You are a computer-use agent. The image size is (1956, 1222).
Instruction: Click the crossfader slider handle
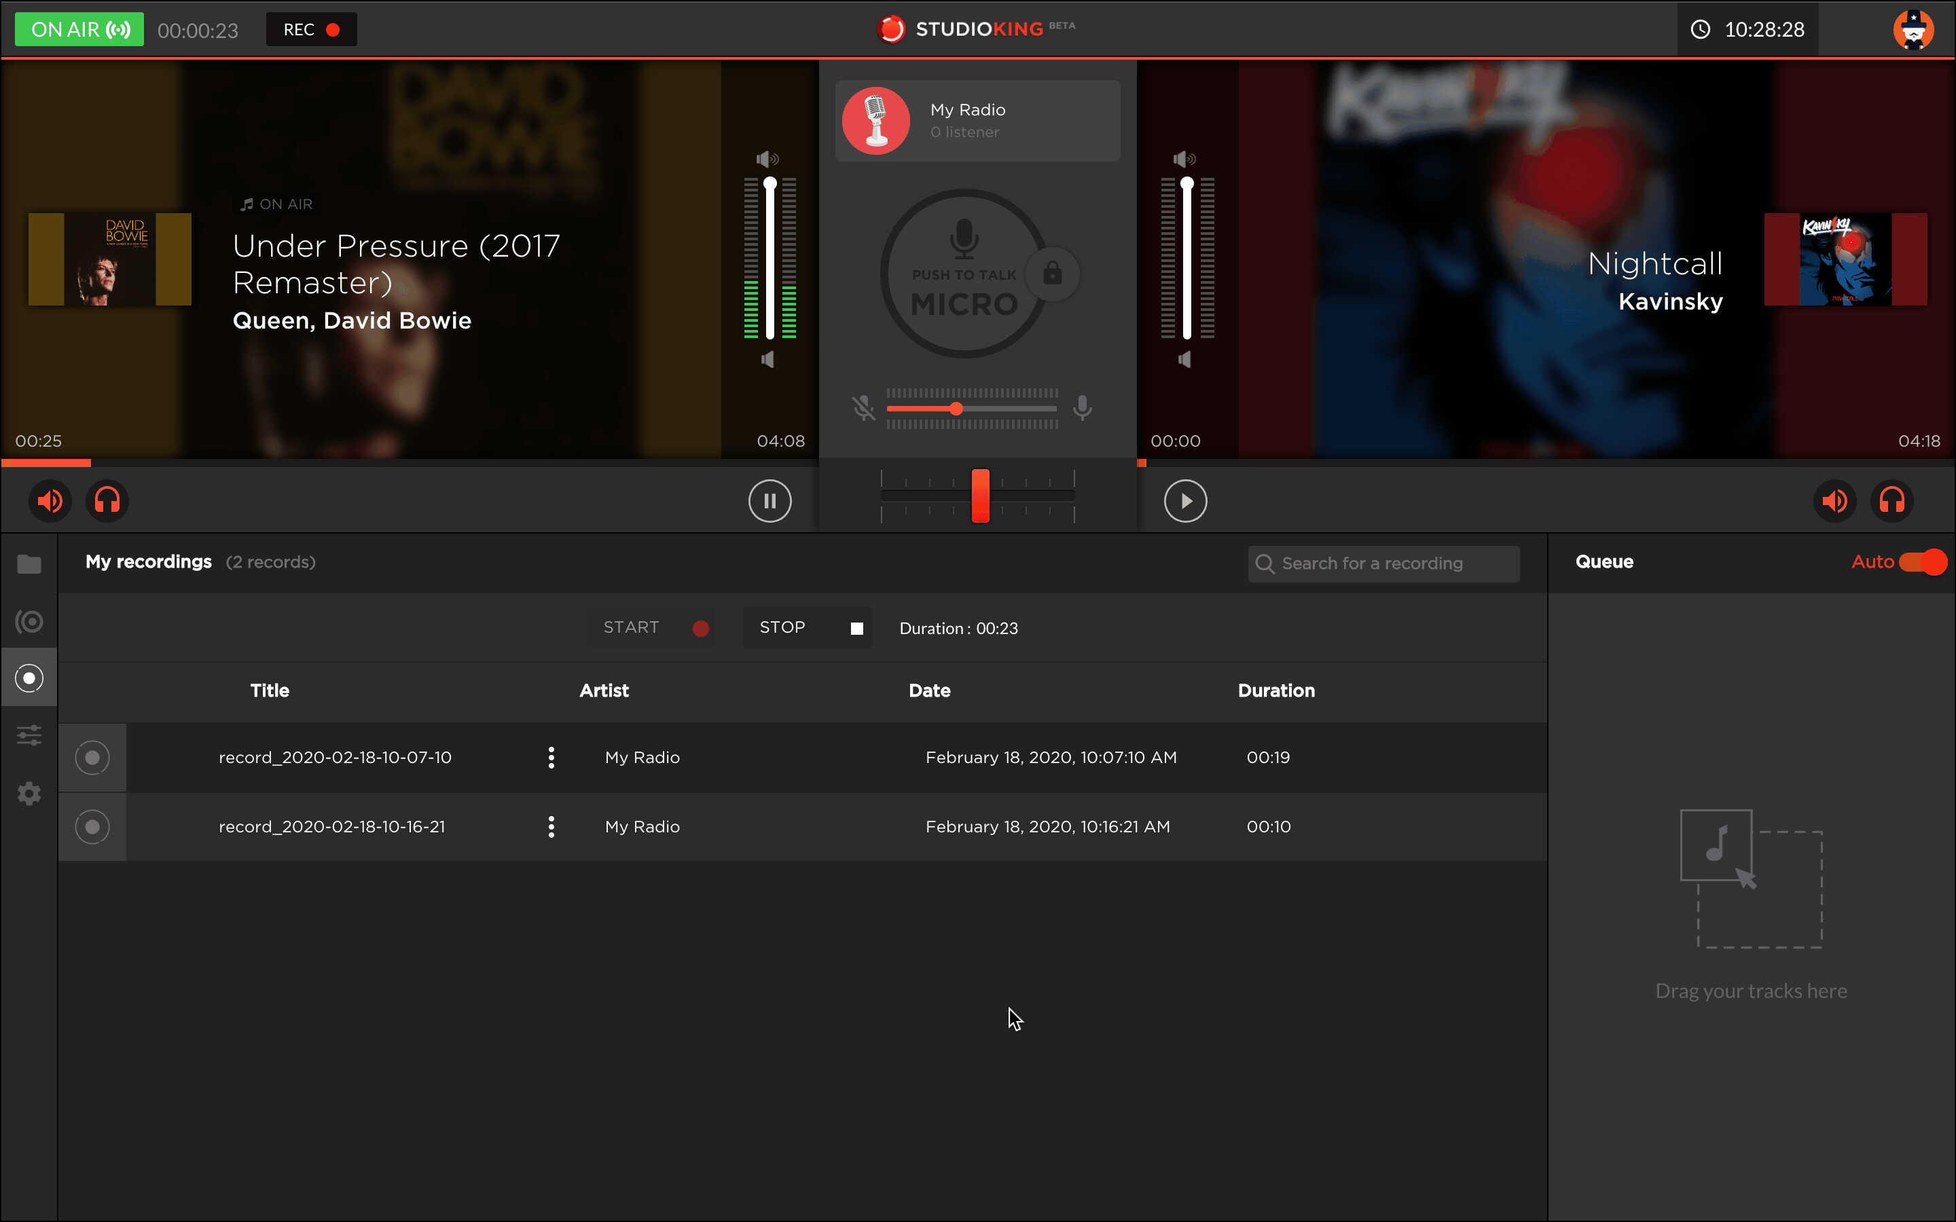coord(981,496)
